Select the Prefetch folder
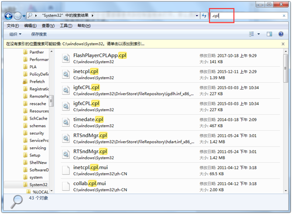 click(37, 81)
